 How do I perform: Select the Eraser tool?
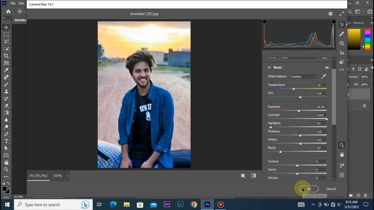(6, 106)
